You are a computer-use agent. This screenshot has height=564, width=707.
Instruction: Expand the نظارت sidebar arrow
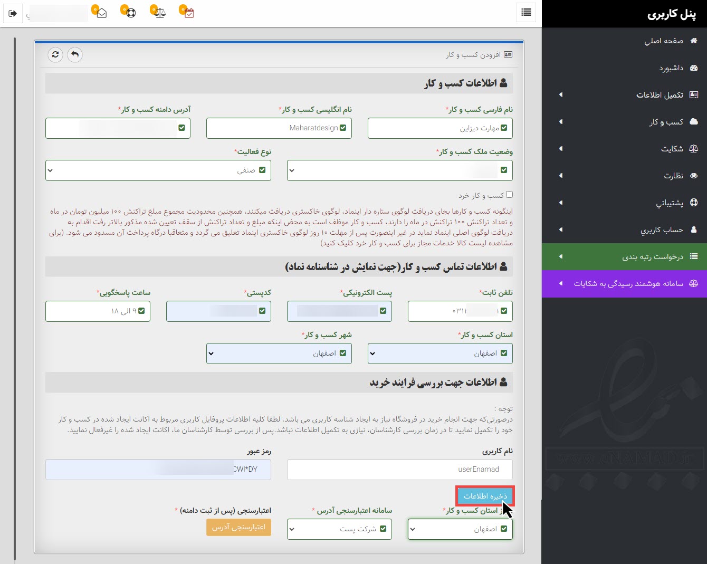[x=560, y=176]
